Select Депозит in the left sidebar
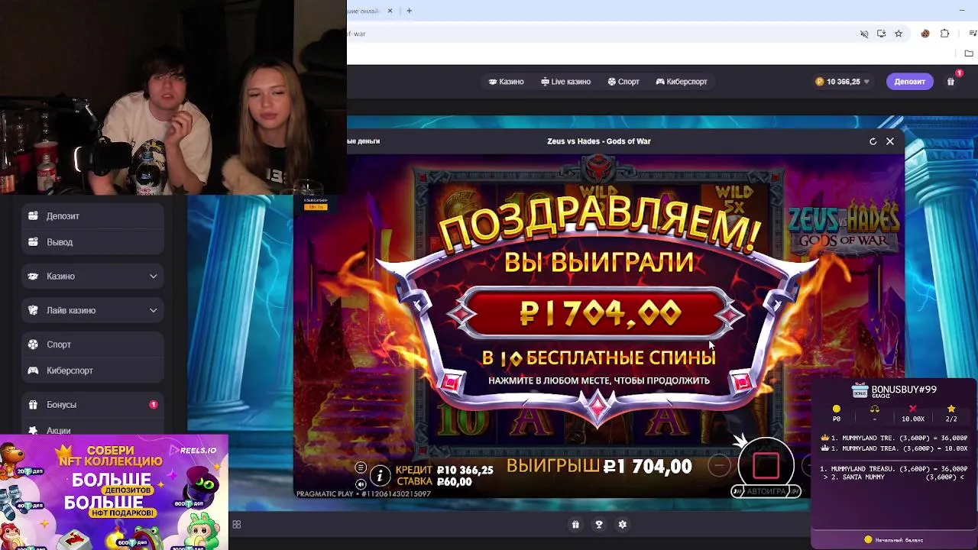 pyautogui.click(x=92, y=216)
